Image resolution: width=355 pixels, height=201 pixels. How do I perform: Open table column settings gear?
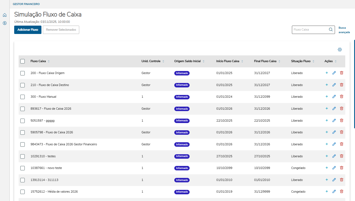pos(340,50)
